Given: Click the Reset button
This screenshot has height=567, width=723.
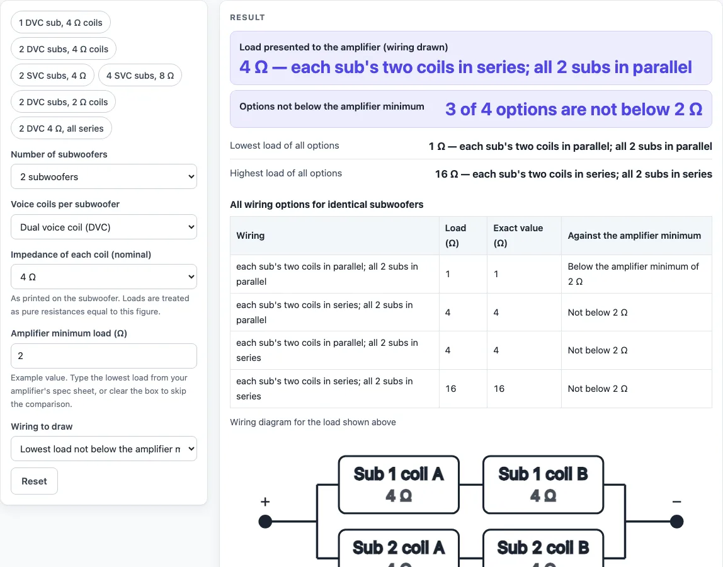Looking at the screenshot, I should click(34, 481).
